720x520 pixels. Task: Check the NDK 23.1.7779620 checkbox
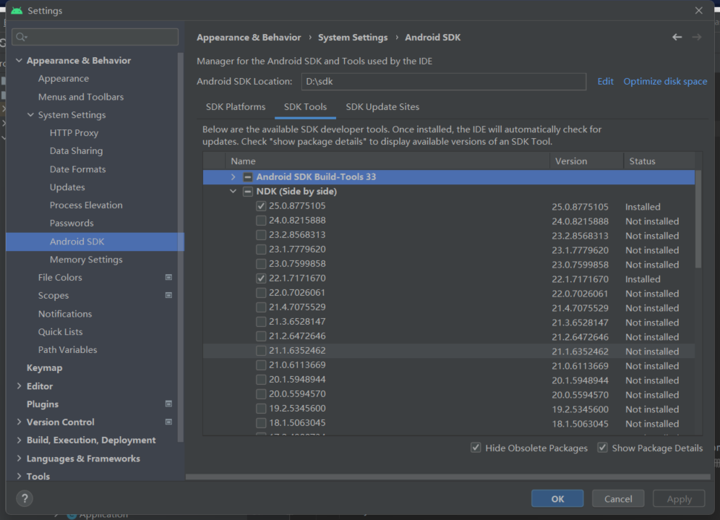point(261,250)
